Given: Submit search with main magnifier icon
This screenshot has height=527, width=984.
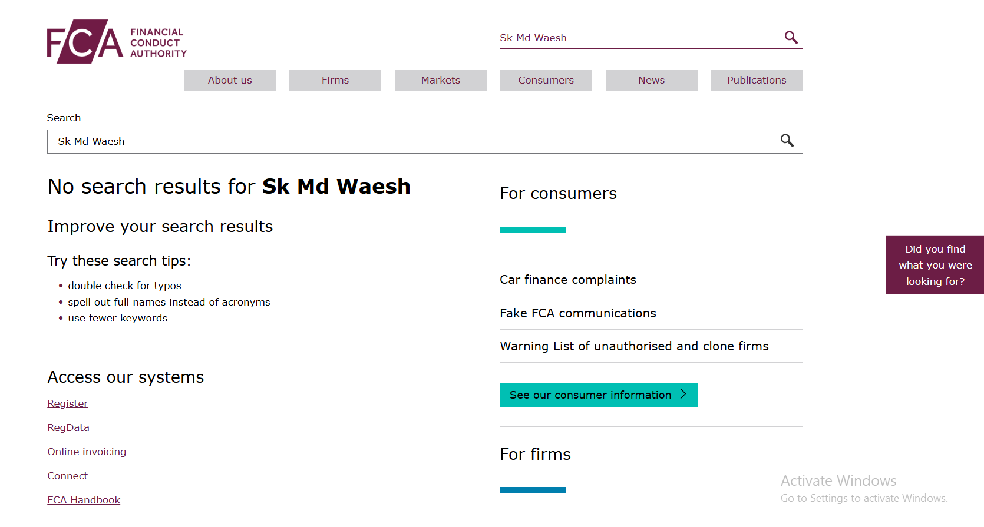Looking at the screenshot, I should (x=787, y=141).
